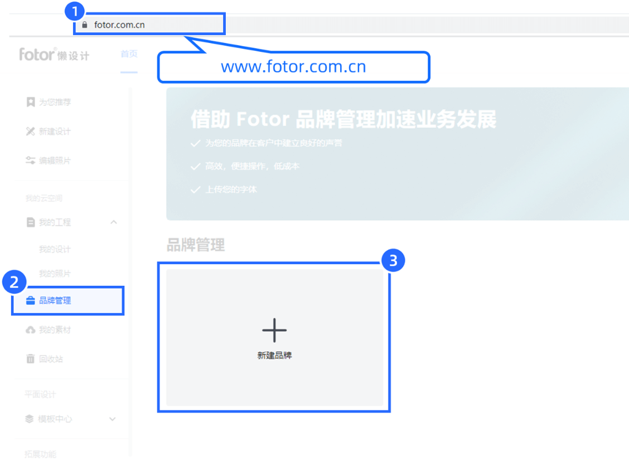Open 回收站 by clicking the trash icon
Screen dimensions: 629x468
31,359
